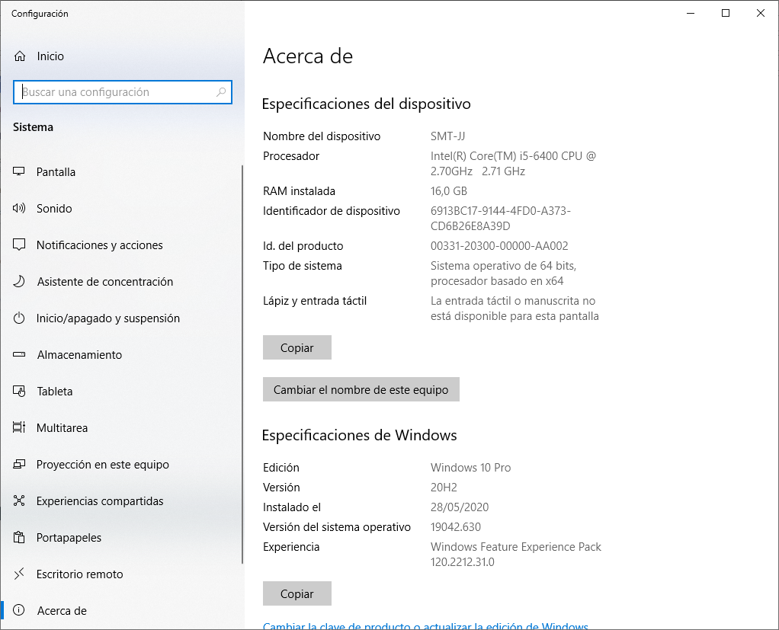The width and height of the screenshot is (779, 630).
Task: Click the Tableta icon in sidebar
Action: tap(20, 392)
